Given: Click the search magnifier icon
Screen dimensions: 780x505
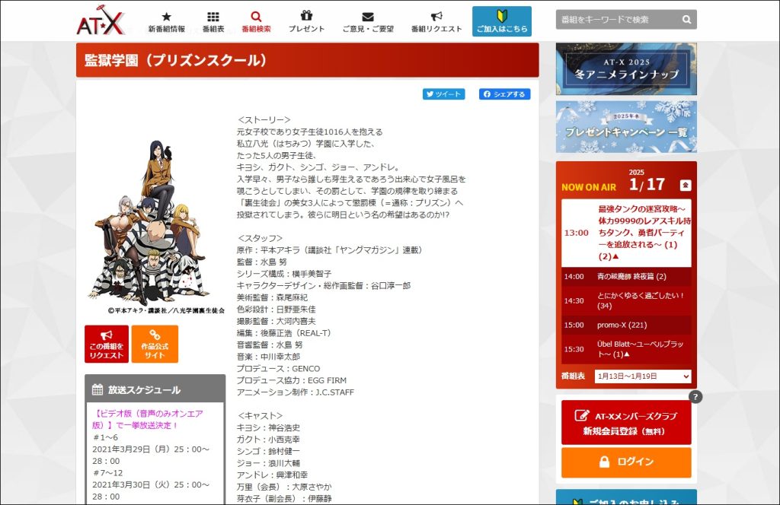Looking at the screenshot, I should [x=686, y=19].
